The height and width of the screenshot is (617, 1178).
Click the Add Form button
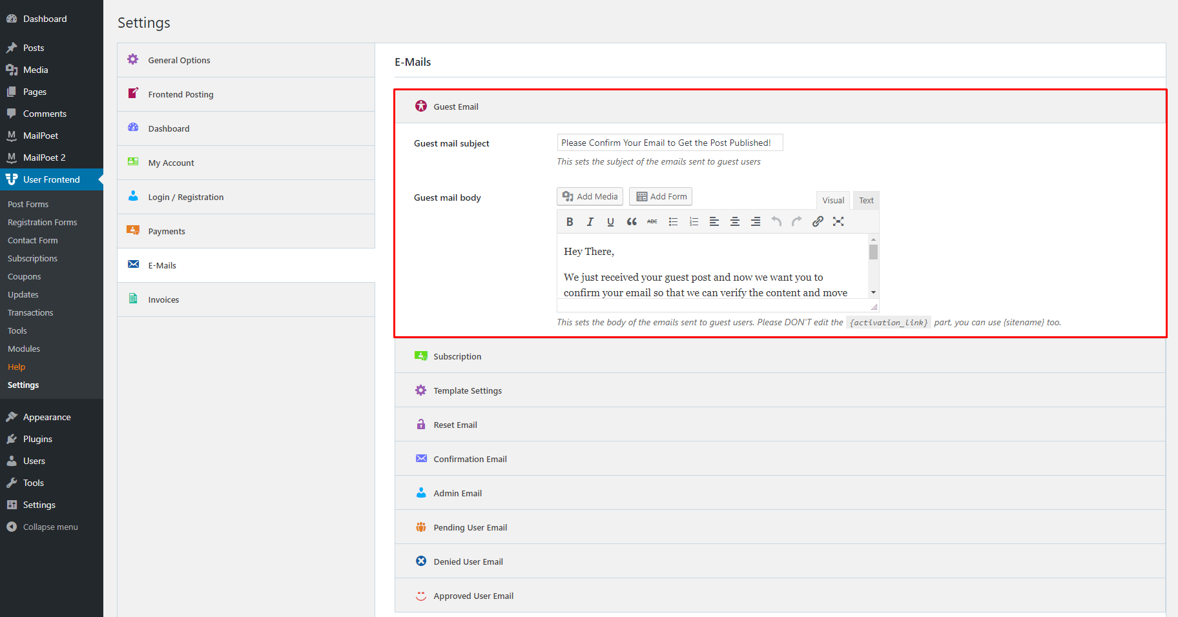point(661,196)
